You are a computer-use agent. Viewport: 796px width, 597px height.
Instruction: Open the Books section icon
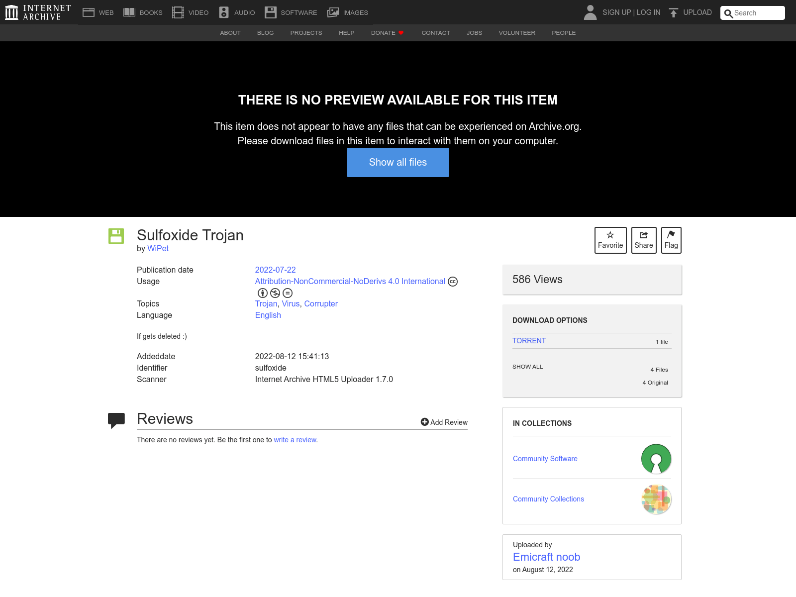click(129, 12)
